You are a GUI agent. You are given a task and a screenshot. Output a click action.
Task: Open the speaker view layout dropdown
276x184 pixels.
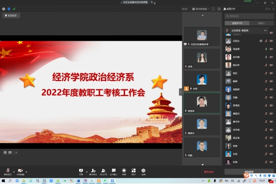(x=200, y=9)
